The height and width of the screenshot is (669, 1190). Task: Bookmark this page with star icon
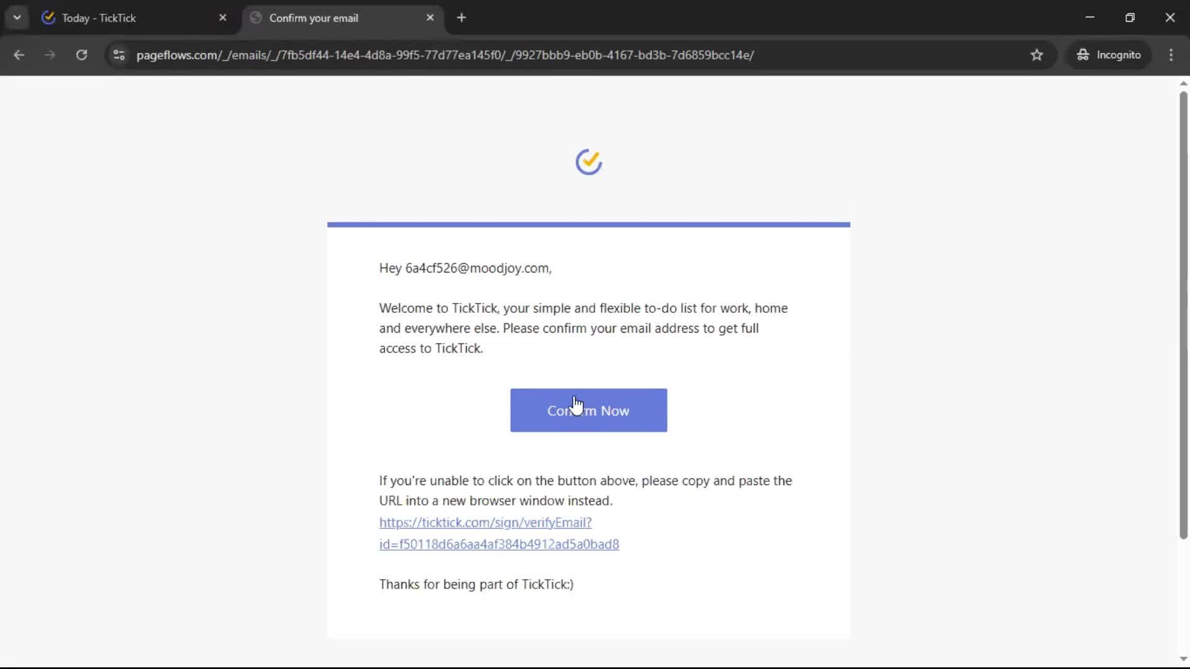click(x=1036, y=55)
